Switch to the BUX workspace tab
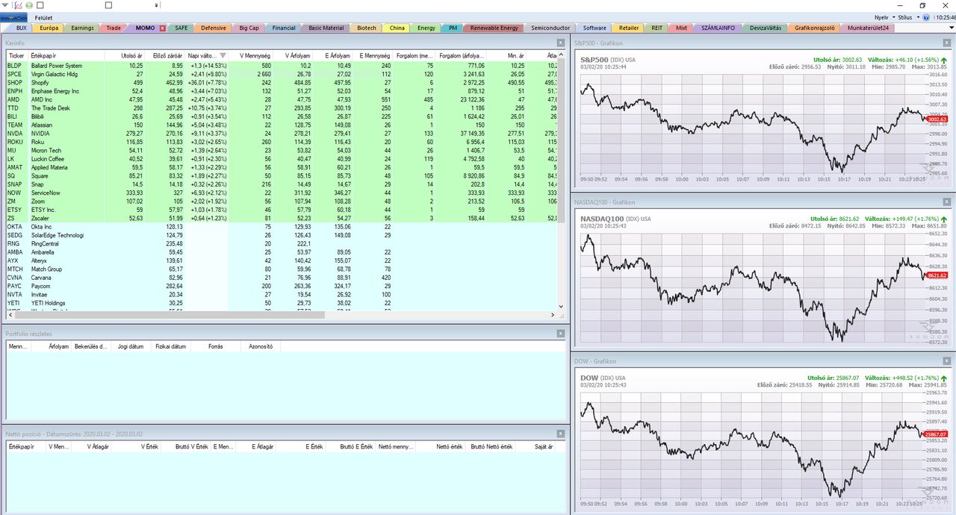 pyautogui.click(x=21, y=28)
